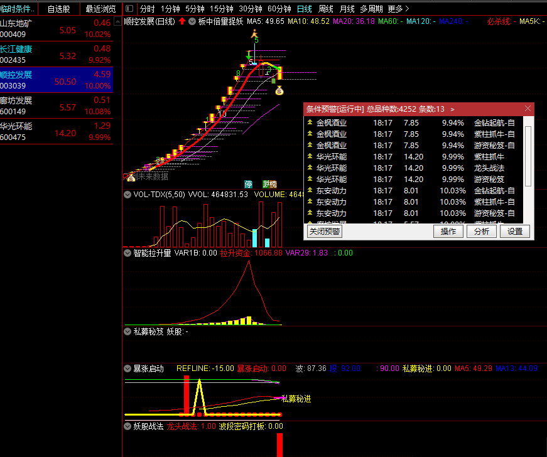The width and height of the screenshot is (547, 457).
Task: Click the square panel toggle icon beside 分时
Action: pyautogui.click(x=129, y=9)
